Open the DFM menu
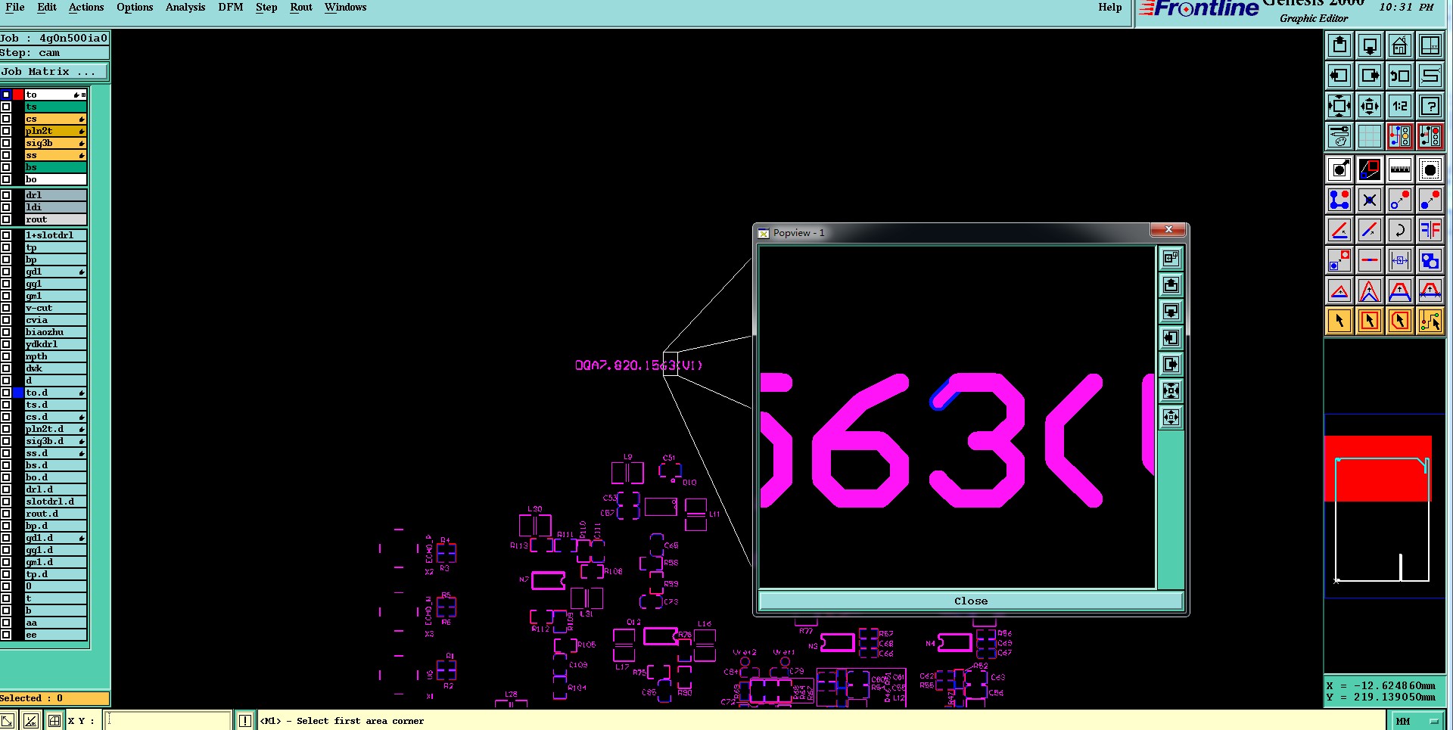The width and height of the screenshot is (1453, 730). point(231,8)
